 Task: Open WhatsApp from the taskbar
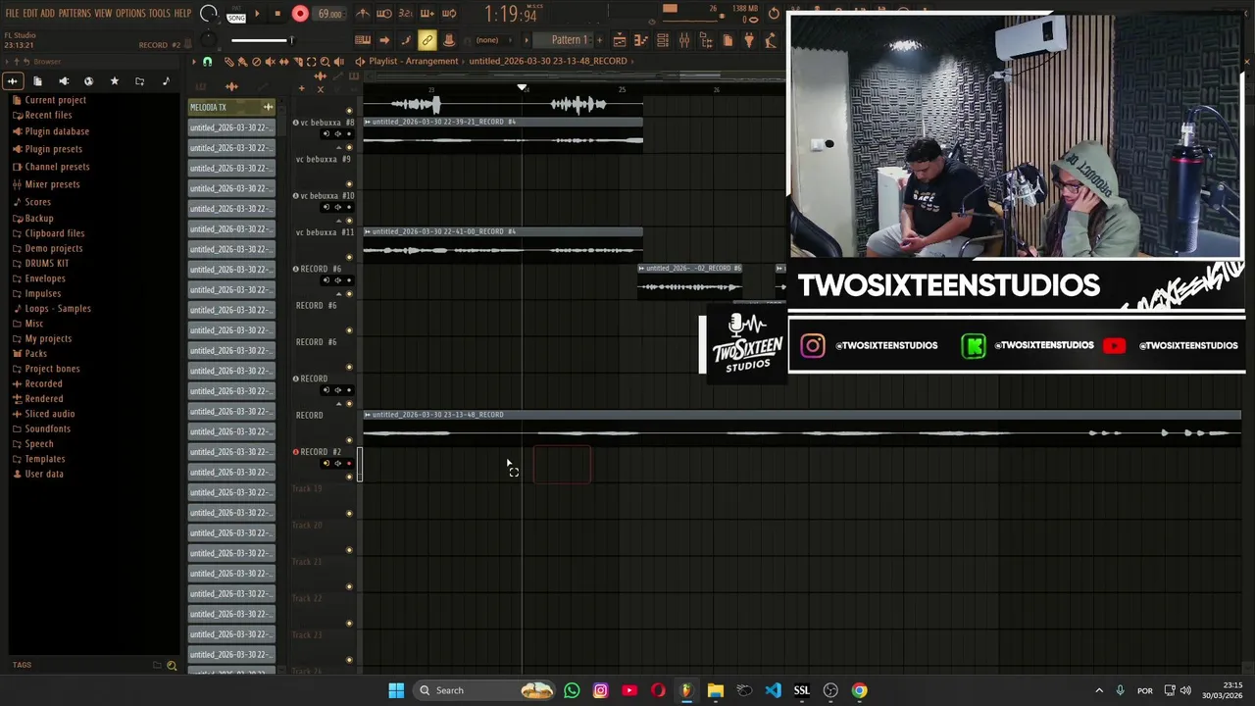pyautogui.click(x=572, y=690)
